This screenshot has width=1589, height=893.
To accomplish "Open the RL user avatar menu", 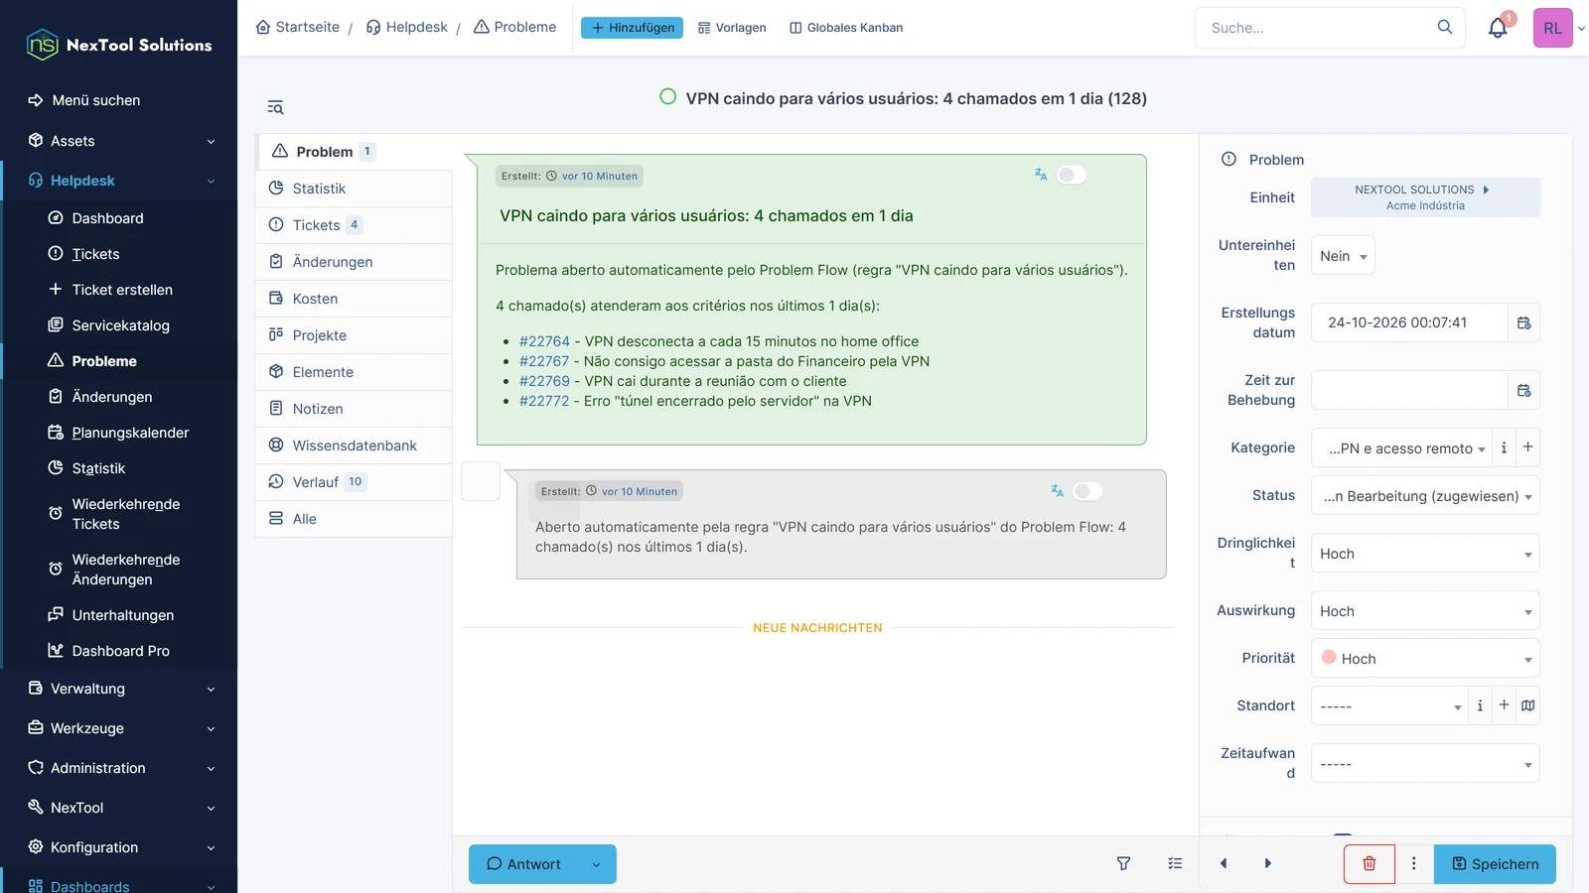I will point(1553,28).
